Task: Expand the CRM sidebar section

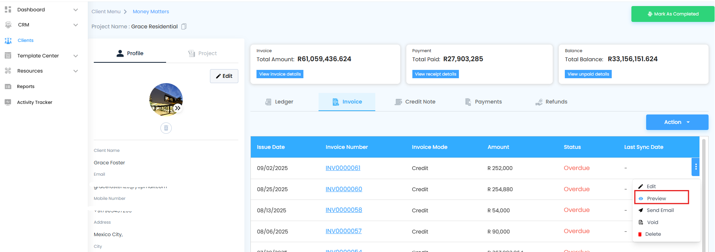Action: [76, 25]
